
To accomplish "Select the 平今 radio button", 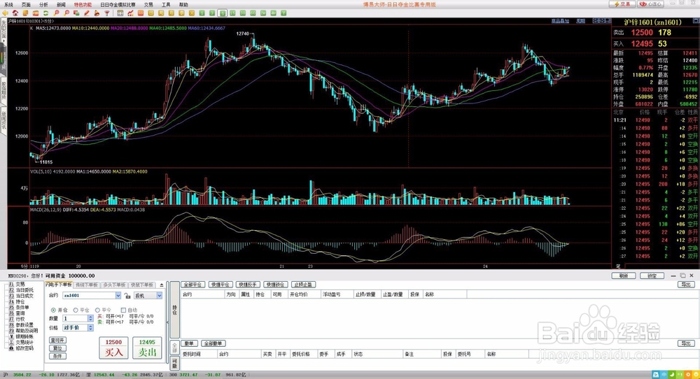I will pyautogui.click(x=97, y=310).
